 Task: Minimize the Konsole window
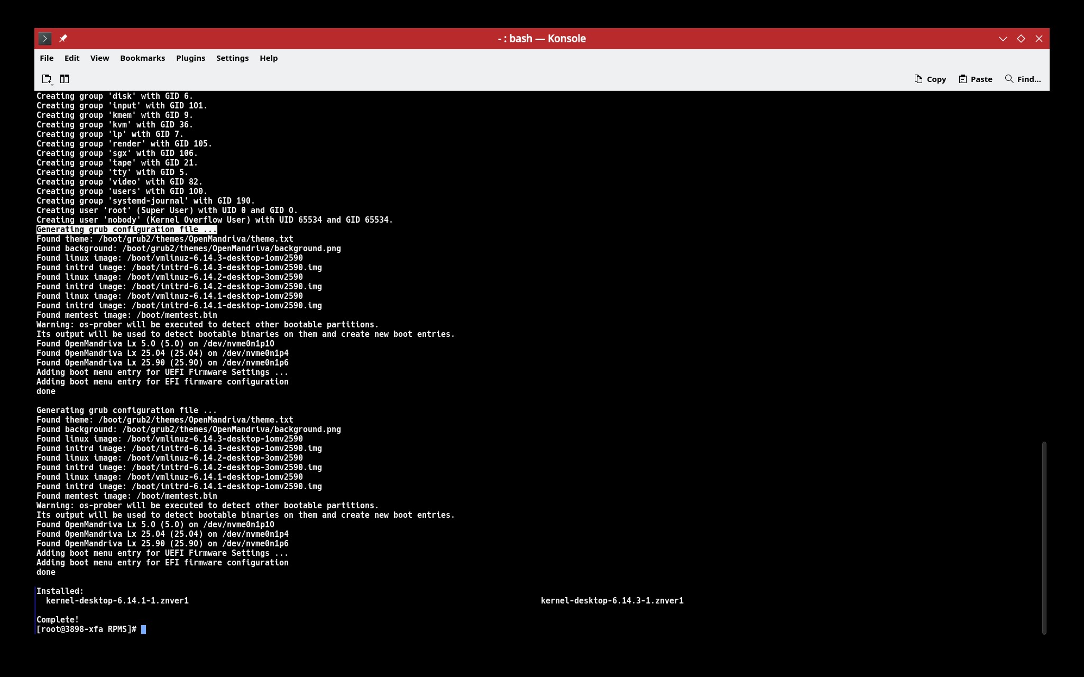tap(1003, 39)
